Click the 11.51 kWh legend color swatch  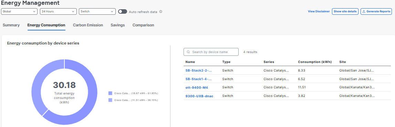click(110, 100)
